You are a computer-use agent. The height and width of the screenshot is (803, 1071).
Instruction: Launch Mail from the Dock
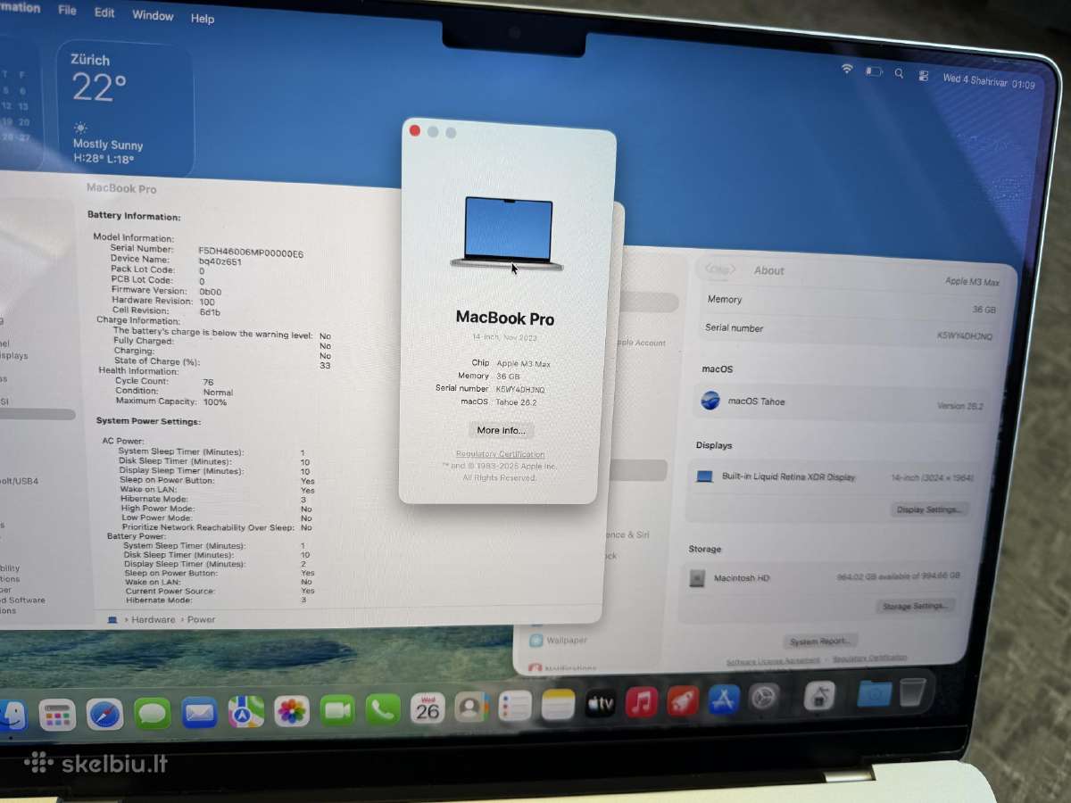click(x=199, y=712)
